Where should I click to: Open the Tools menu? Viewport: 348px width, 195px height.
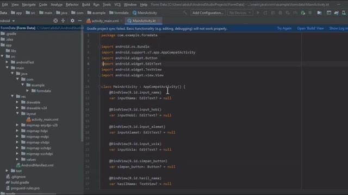point(107,4)
